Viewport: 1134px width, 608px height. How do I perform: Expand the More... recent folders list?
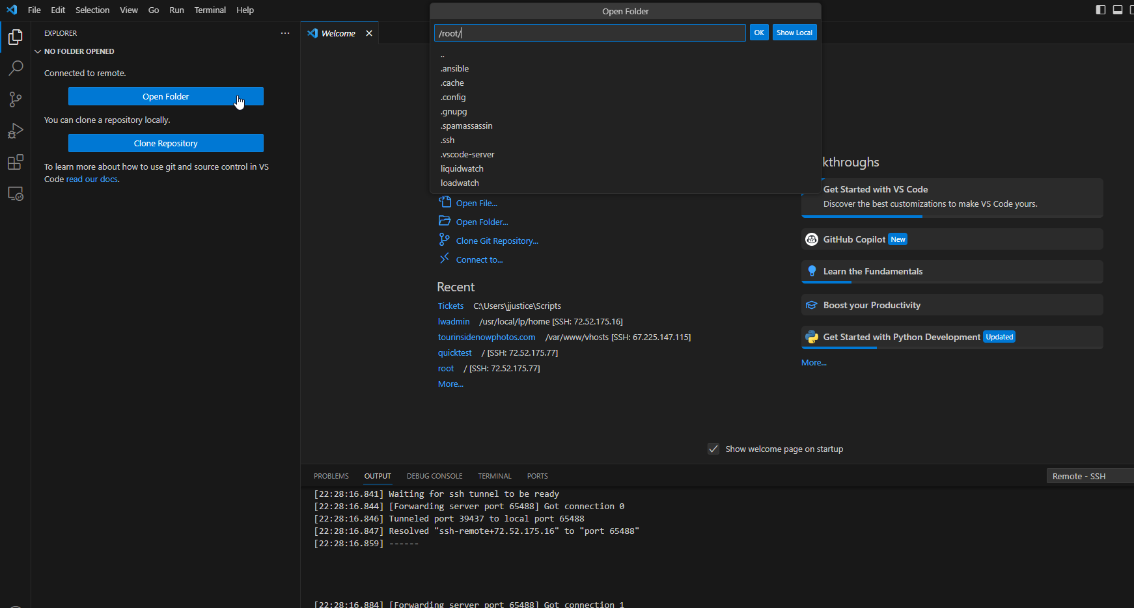coord(450,384)
